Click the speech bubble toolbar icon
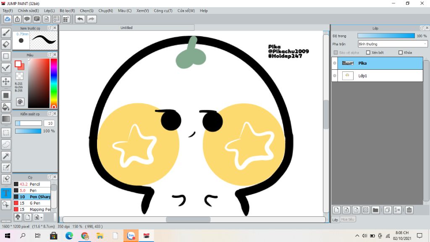Image resolution: width=430 pixels, height=242 pixels. click(27, 19)
